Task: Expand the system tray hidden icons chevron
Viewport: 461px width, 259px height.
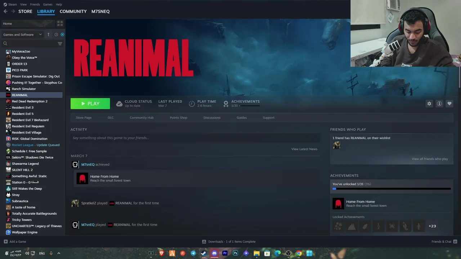Action: (59, 253)
